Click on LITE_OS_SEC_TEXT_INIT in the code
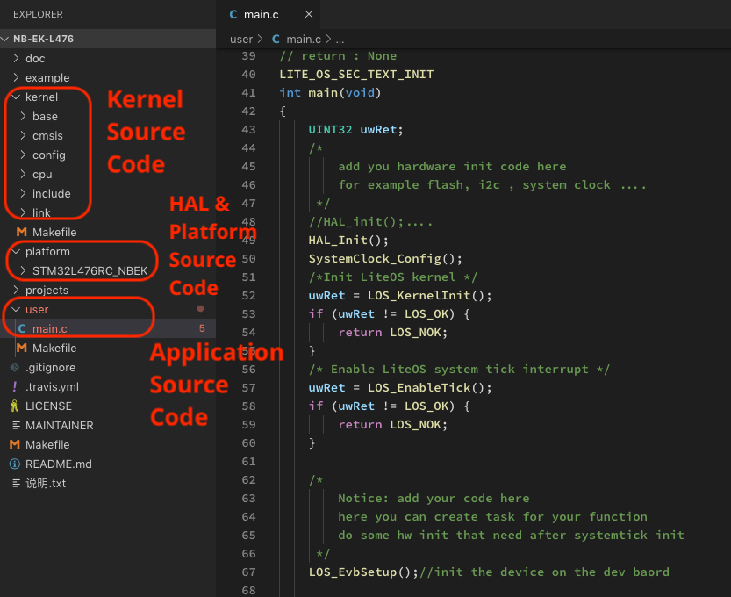Image resolution: width=731 pixels, height=597 pixels. 356,74
